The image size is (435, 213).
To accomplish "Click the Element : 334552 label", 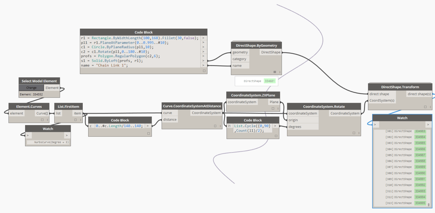I will (x=32, y=94).
